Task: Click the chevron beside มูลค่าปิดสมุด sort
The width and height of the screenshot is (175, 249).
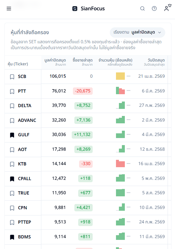Action: click(159, 32)
